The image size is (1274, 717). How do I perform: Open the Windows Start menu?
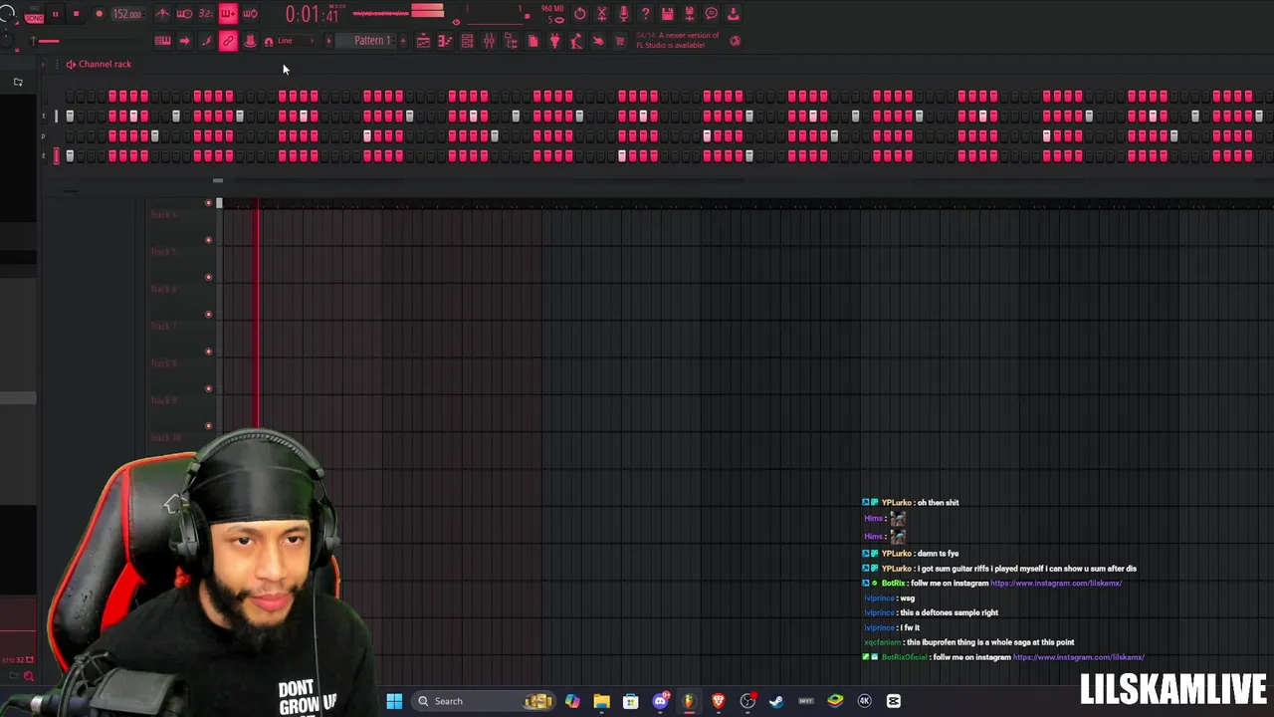pyautogui.click(x=394, y=701)
